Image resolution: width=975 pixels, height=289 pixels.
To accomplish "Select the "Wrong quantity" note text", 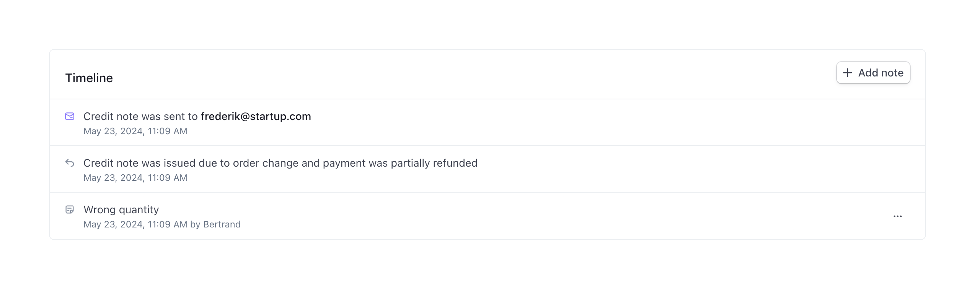I will point(121,209).
